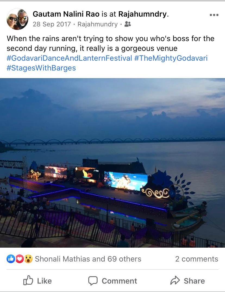Click the red heart reaction emoji
This screenshot has height=292, width=225.
click(20, 259)
